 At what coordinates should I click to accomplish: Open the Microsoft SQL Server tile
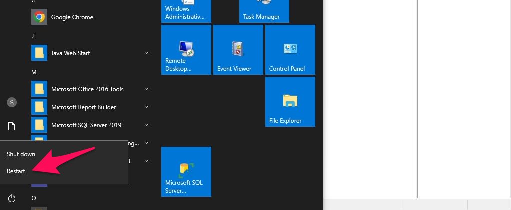186,172
